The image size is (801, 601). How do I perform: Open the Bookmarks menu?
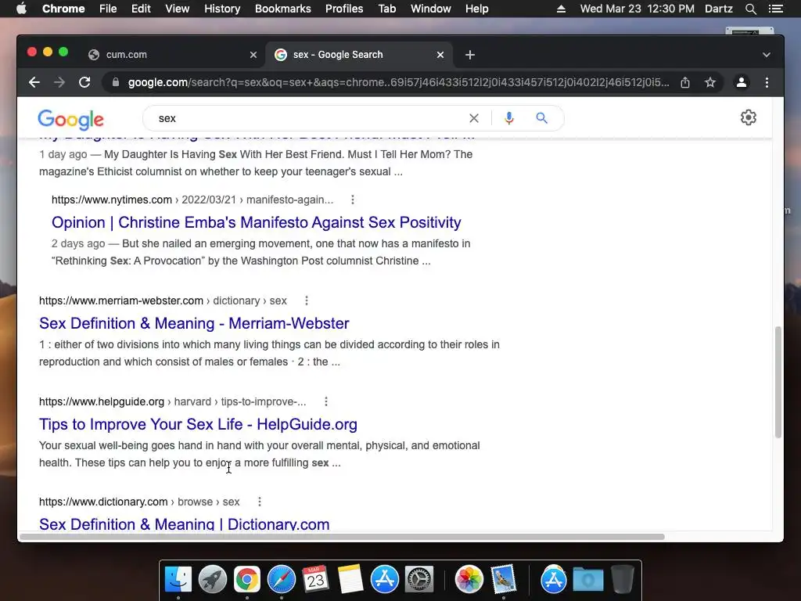(283, 9)
